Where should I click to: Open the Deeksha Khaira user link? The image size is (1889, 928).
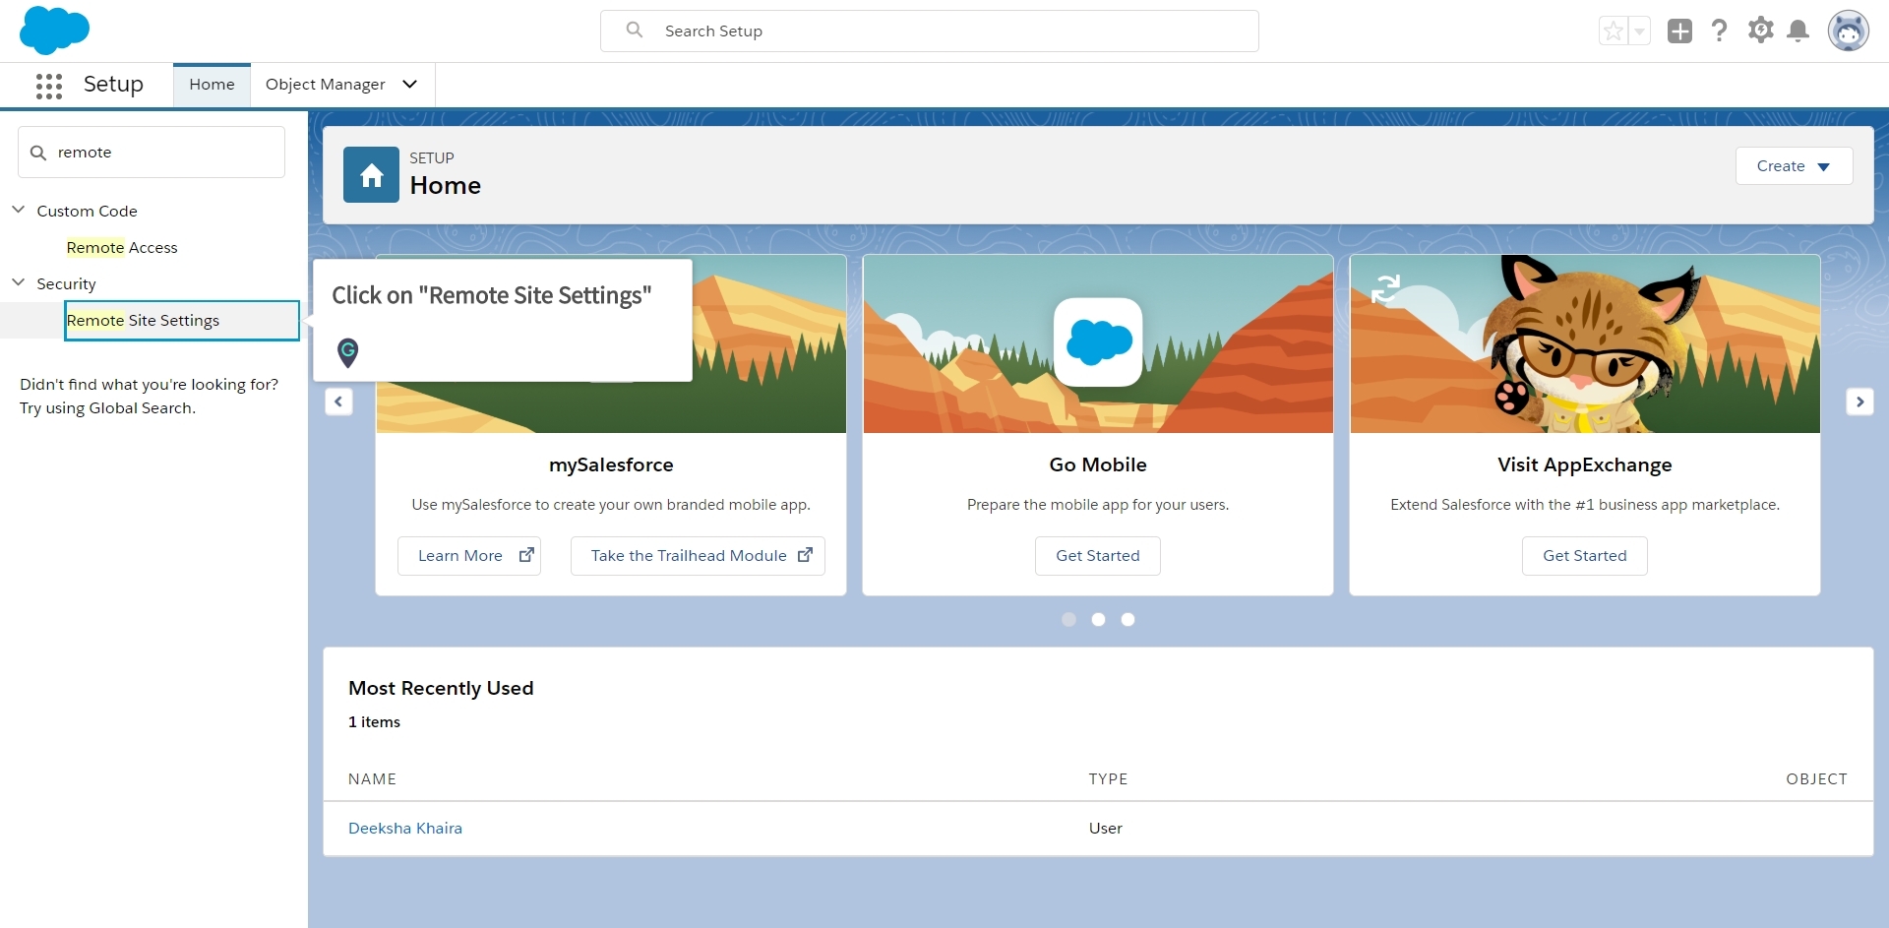tap(405, 829)
